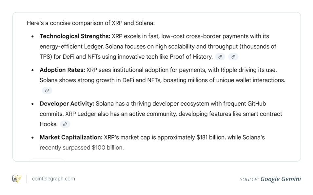
Task: Click bullet point beside Technological Strengths
Action: 32,36
